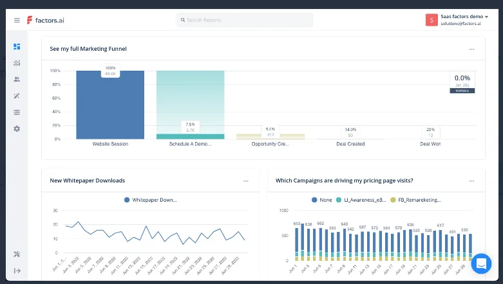Open the Dashboards icon in sidebar
Image resolution: width=503 pixels, height=284 pixels.
click(17, 46)
